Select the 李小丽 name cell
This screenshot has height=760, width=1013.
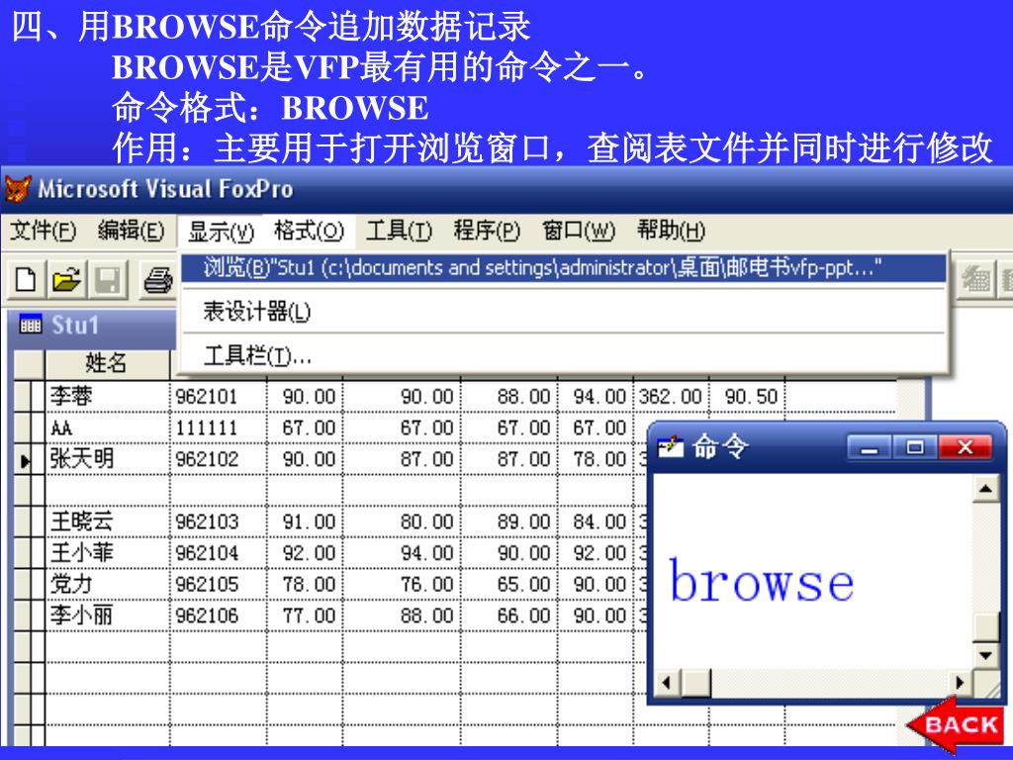pos(107,616)
